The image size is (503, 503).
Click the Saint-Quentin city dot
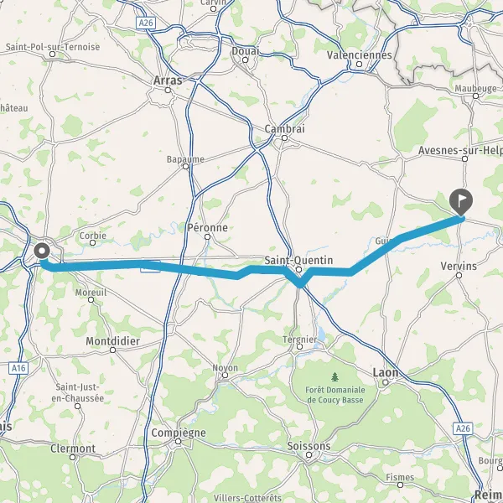click(298, 269)
